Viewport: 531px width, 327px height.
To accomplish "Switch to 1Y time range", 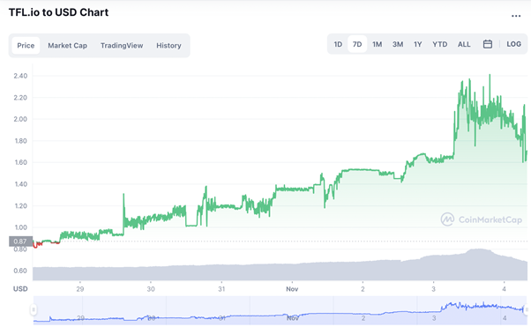I will [417, 44].
